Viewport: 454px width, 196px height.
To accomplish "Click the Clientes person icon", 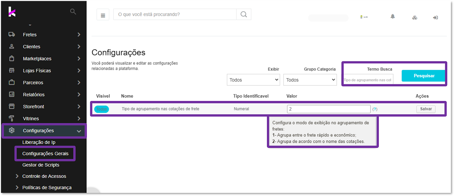I will (12, 46).
